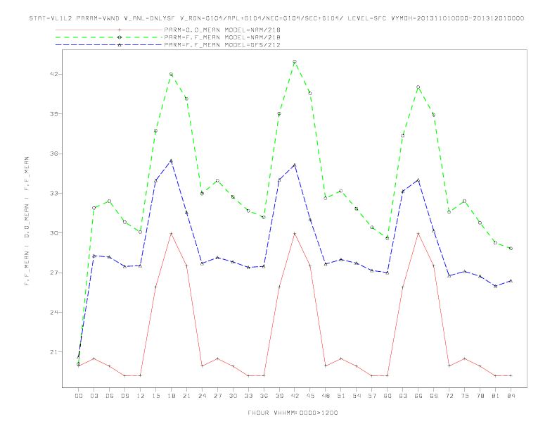Click the red solid legend line sample
Viewport: 557px width, 431px height.
pyautogui.click(x=109, y=30)
